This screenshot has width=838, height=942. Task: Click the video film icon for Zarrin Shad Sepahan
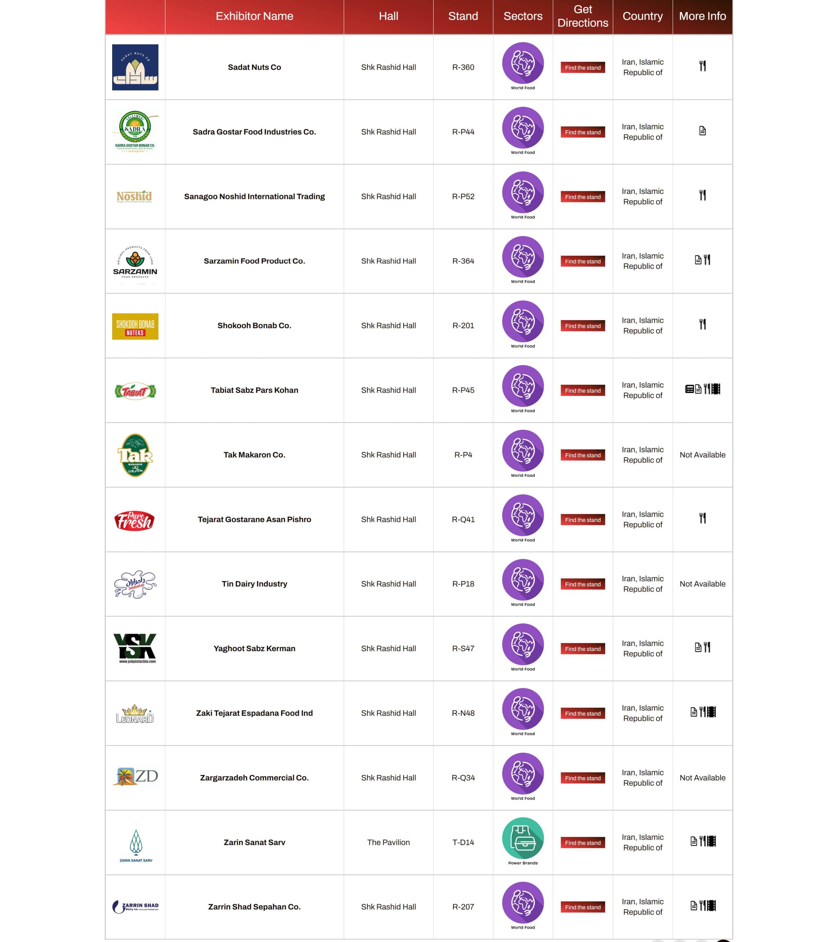tap(712, 906)
